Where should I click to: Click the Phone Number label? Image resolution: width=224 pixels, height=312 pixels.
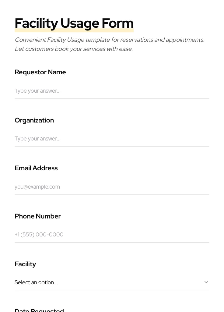tap(37, 216)
